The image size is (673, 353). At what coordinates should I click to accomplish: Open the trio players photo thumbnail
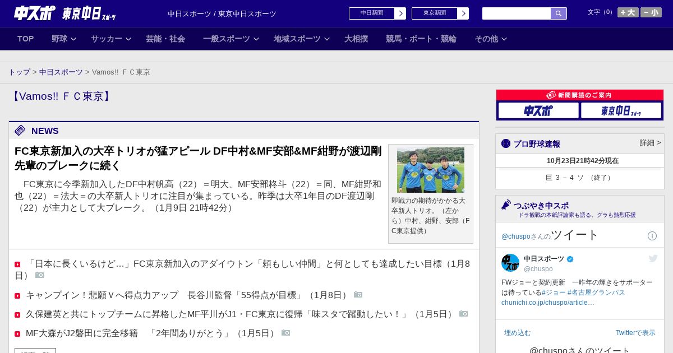(x=431, y=170)
